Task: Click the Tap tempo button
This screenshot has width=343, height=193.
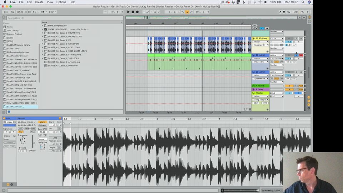Action: (13, 12)
